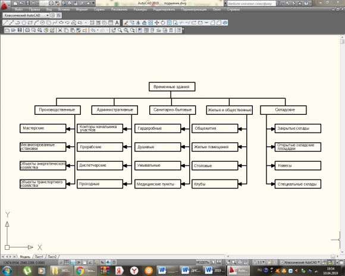Image resolution: width=345 pixels, height=276 pixels.
Task: Open the Рисование menu
Action: click(x=119, y=10)
